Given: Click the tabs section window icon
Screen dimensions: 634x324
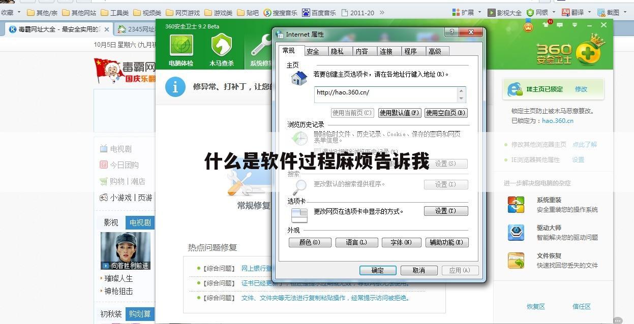Looking at the screenshot, I should click(299, 215).
